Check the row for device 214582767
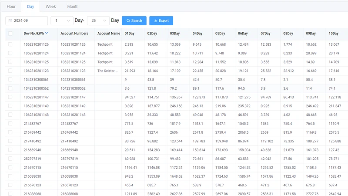The image size is (348, 196). 10,123
